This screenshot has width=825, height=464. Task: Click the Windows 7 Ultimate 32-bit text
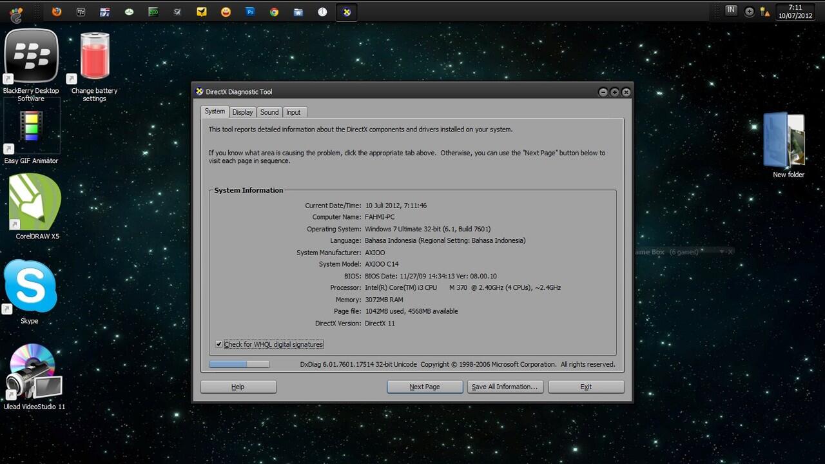point(428,229)
